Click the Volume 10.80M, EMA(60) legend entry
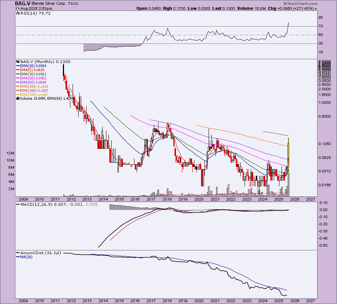The height and width of the screenshot is (304, 337). pos(46,99)
